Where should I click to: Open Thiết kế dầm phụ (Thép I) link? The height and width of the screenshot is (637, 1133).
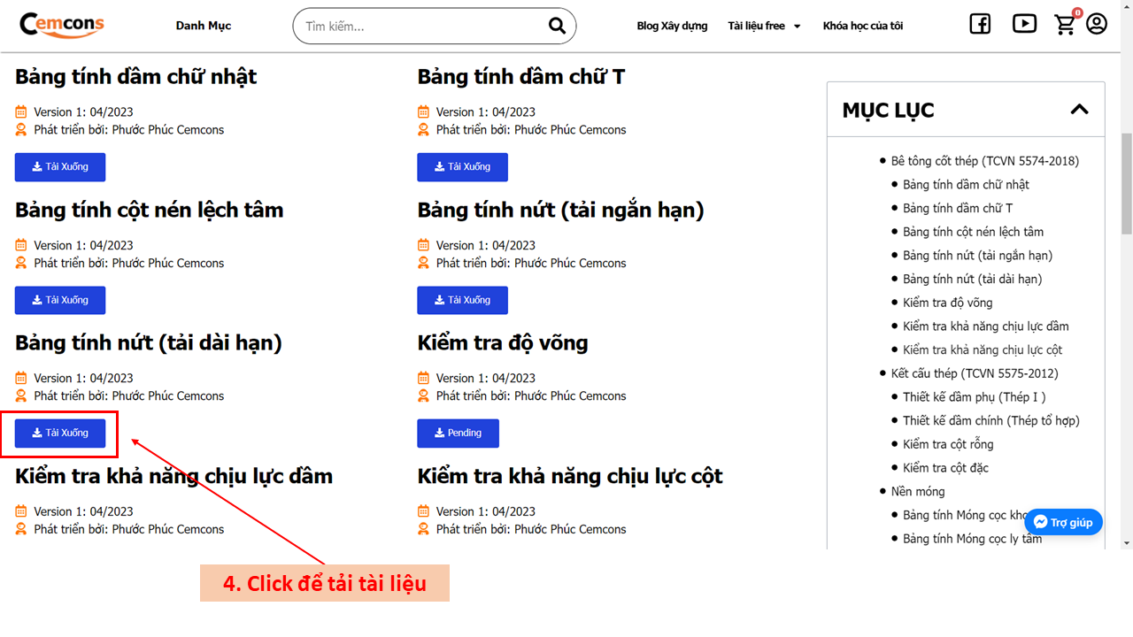[974, 397]
